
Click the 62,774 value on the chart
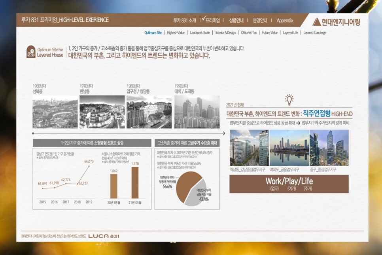66,180
